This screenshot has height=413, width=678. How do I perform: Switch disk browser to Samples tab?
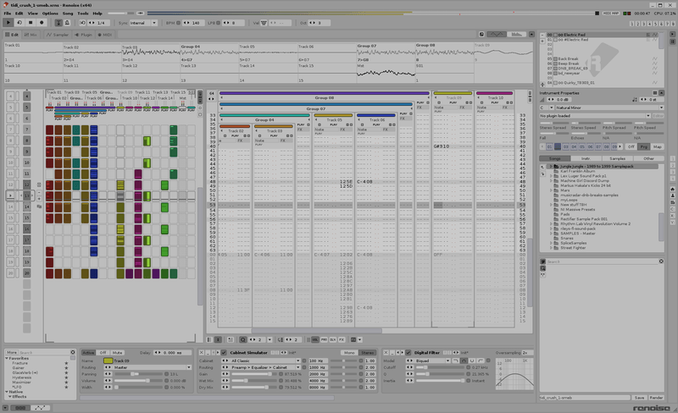click(x=618, y=158)
